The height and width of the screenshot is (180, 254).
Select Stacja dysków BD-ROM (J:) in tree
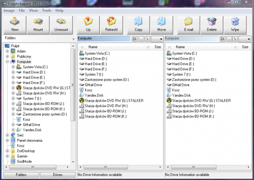(43, 104)
